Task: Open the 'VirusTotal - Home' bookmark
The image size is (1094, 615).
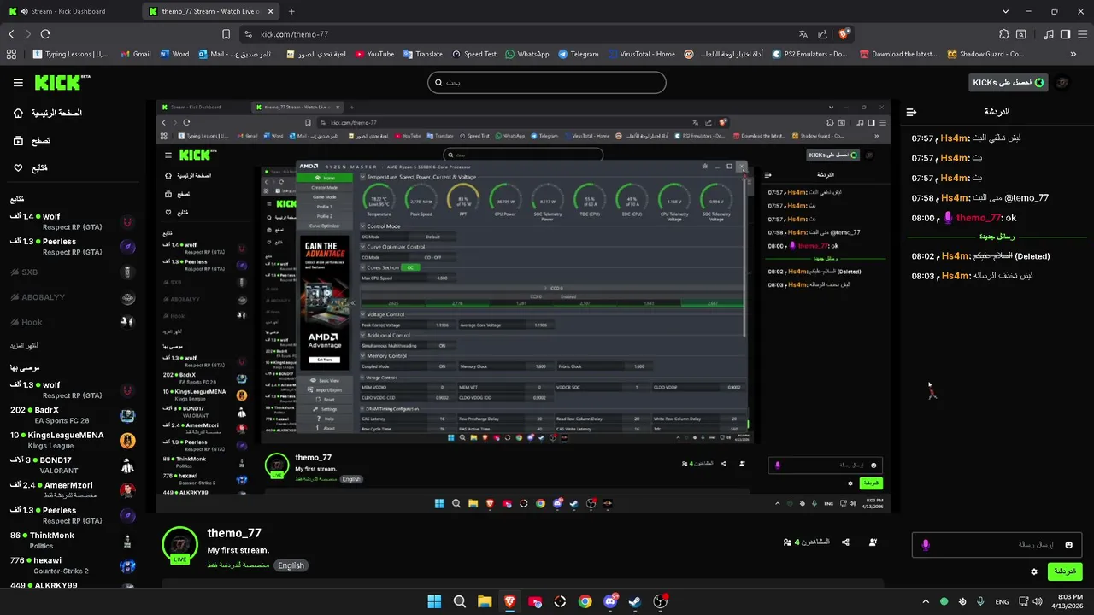Action: click(642, 54)
